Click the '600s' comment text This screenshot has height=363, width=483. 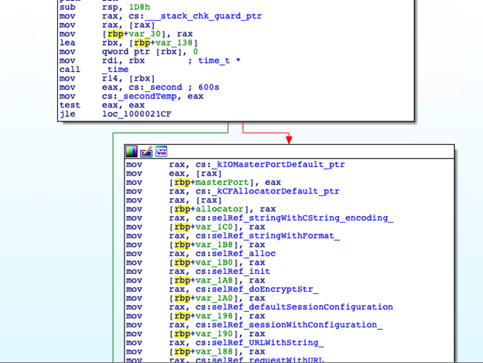coord(209,87)
